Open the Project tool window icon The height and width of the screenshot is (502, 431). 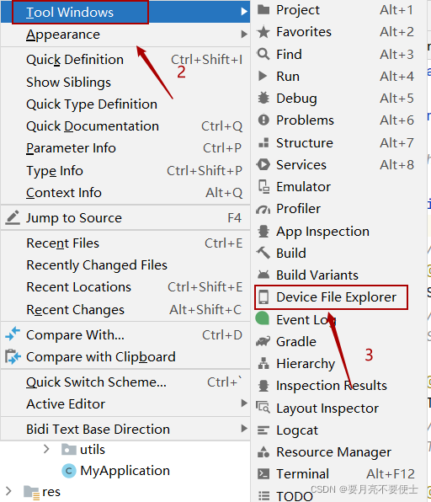pos(263,10)
